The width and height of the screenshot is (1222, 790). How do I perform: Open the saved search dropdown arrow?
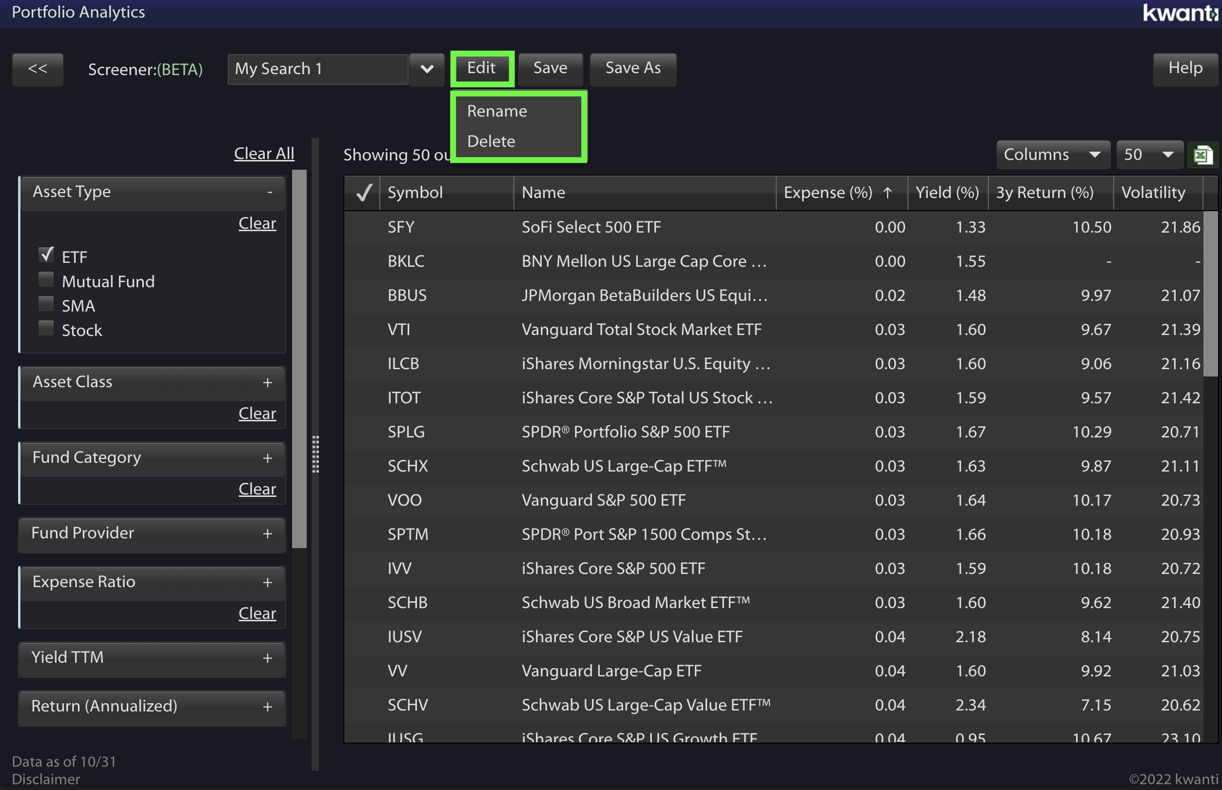pos(427,69)
